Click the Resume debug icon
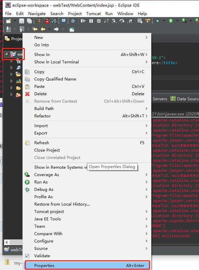Screen dimensions: 199x270 (x=83, y=21)
